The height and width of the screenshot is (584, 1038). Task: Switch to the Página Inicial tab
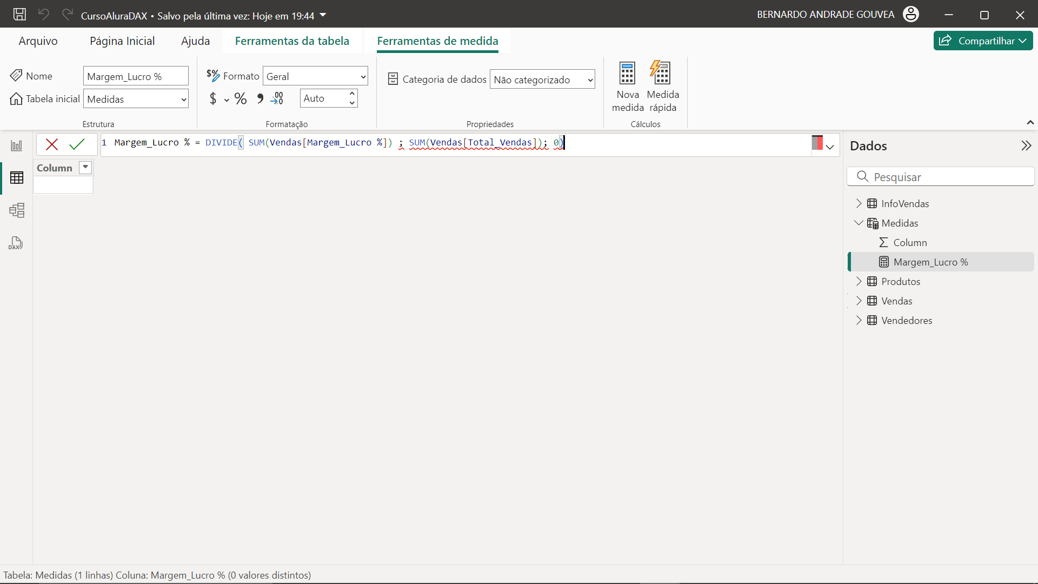tap(122, 41)
